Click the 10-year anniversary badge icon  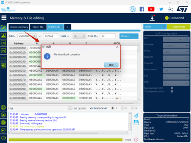pyautogui.click(x=133, y=9)
